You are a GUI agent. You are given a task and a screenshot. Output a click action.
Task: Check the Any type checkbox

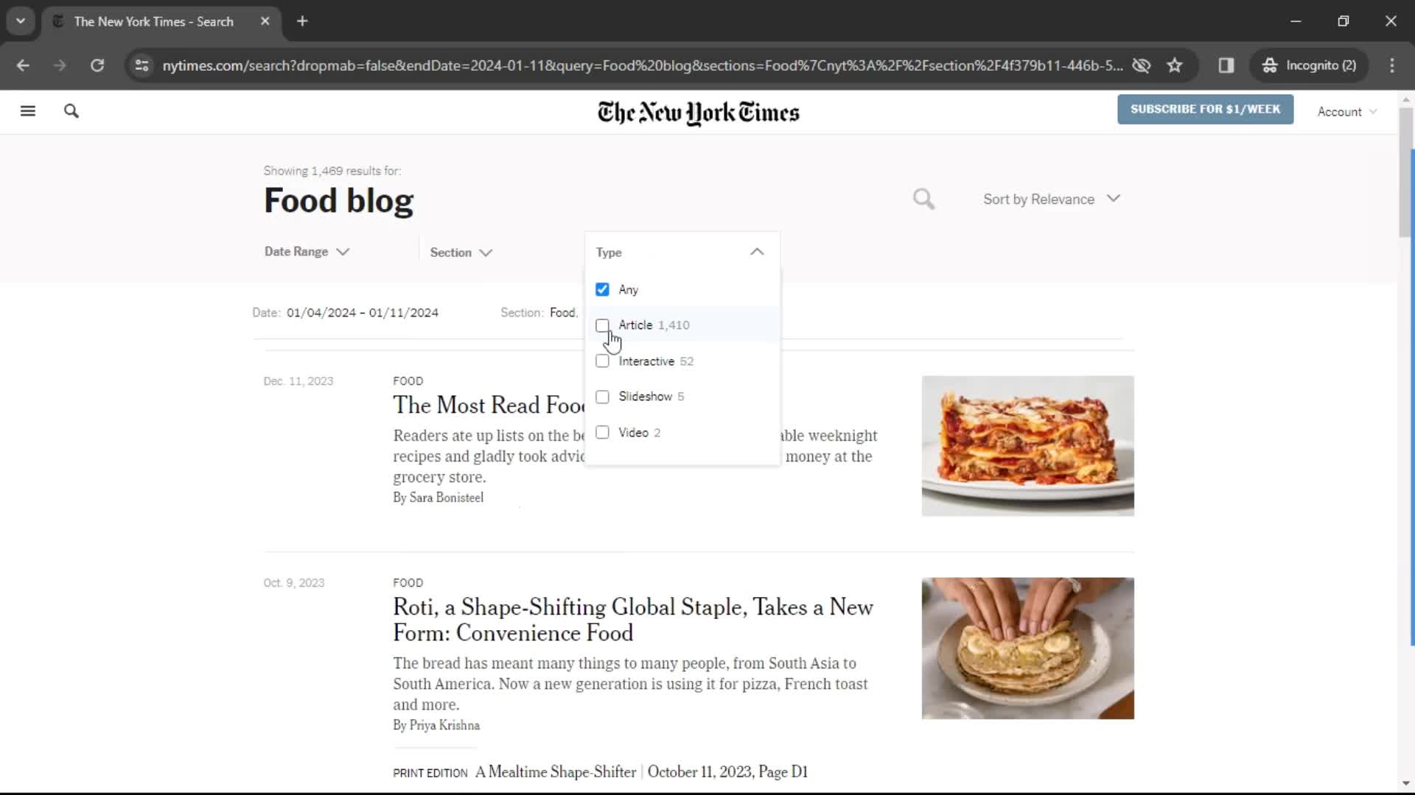[x=602, y=289]
